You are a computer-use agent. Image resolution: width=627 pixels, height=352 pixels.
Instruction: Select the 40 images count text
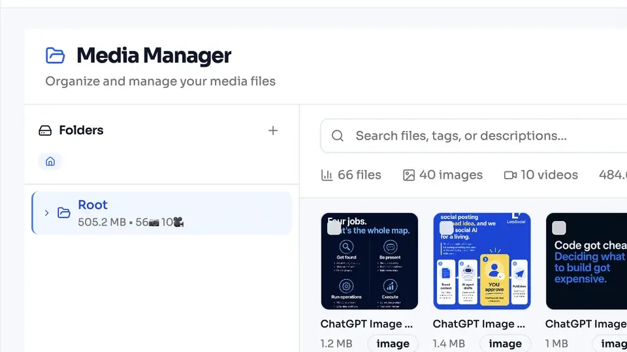[x=451, y=175]
